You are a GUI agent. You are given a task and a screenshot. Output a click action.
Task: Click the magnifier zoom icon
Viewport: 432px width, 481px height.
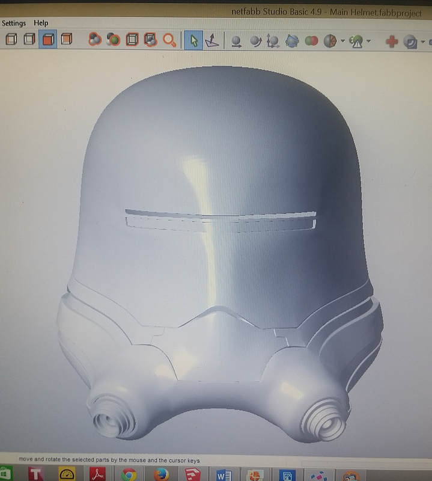[169, 40]
